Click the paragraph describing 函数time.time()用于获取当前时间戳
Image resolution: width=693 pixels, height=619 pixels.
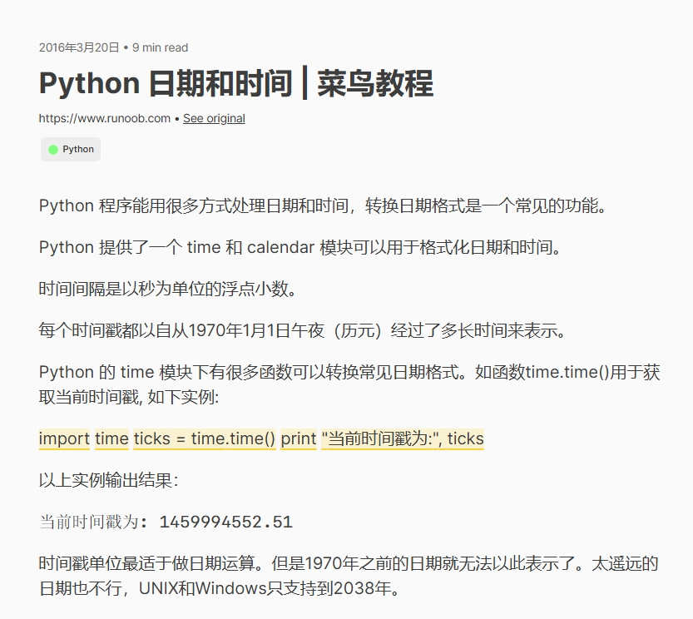[x=349, y=384]
